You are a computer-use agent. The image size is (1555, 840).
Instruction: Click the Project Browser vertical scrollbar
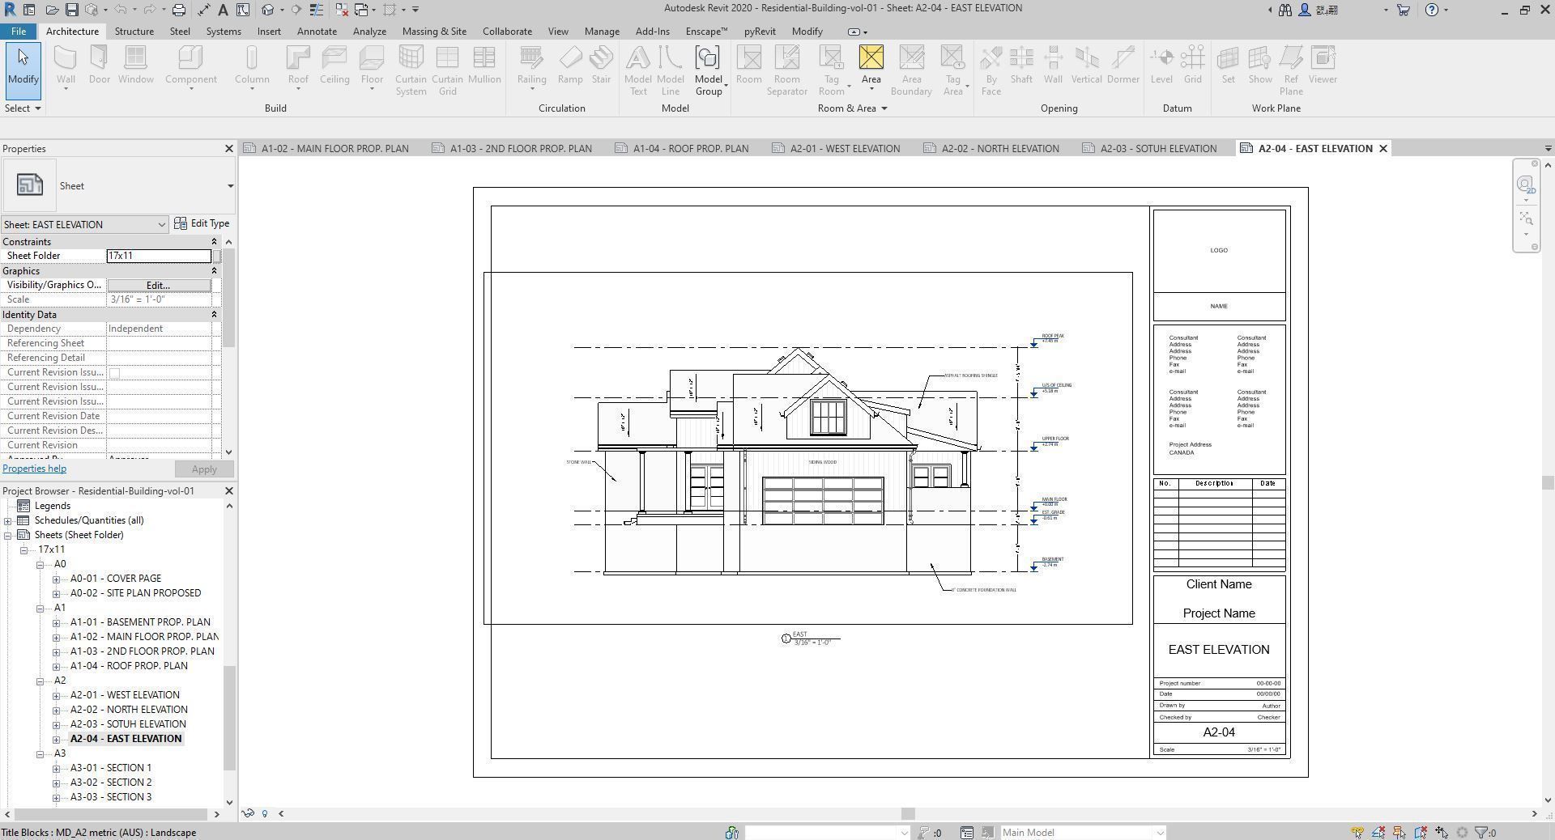(229, 718)
